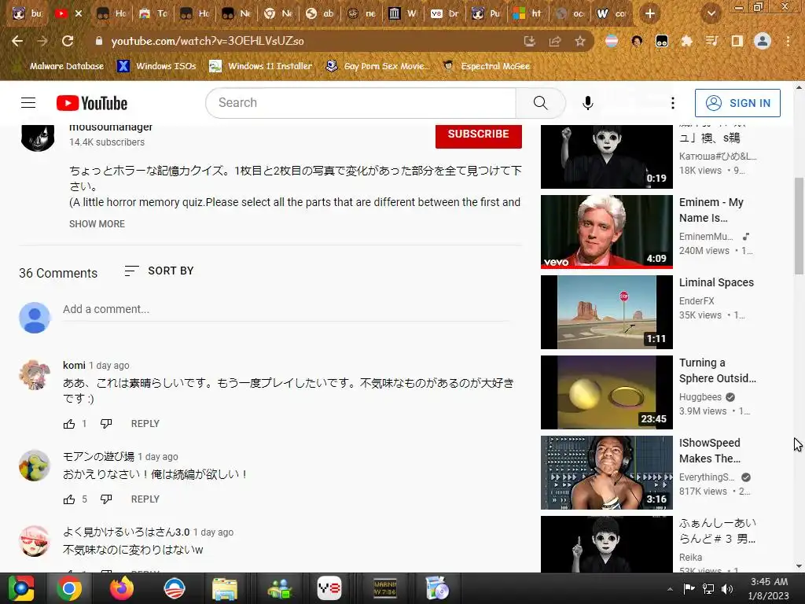Click the address bar URL

[x=208, y=41]
